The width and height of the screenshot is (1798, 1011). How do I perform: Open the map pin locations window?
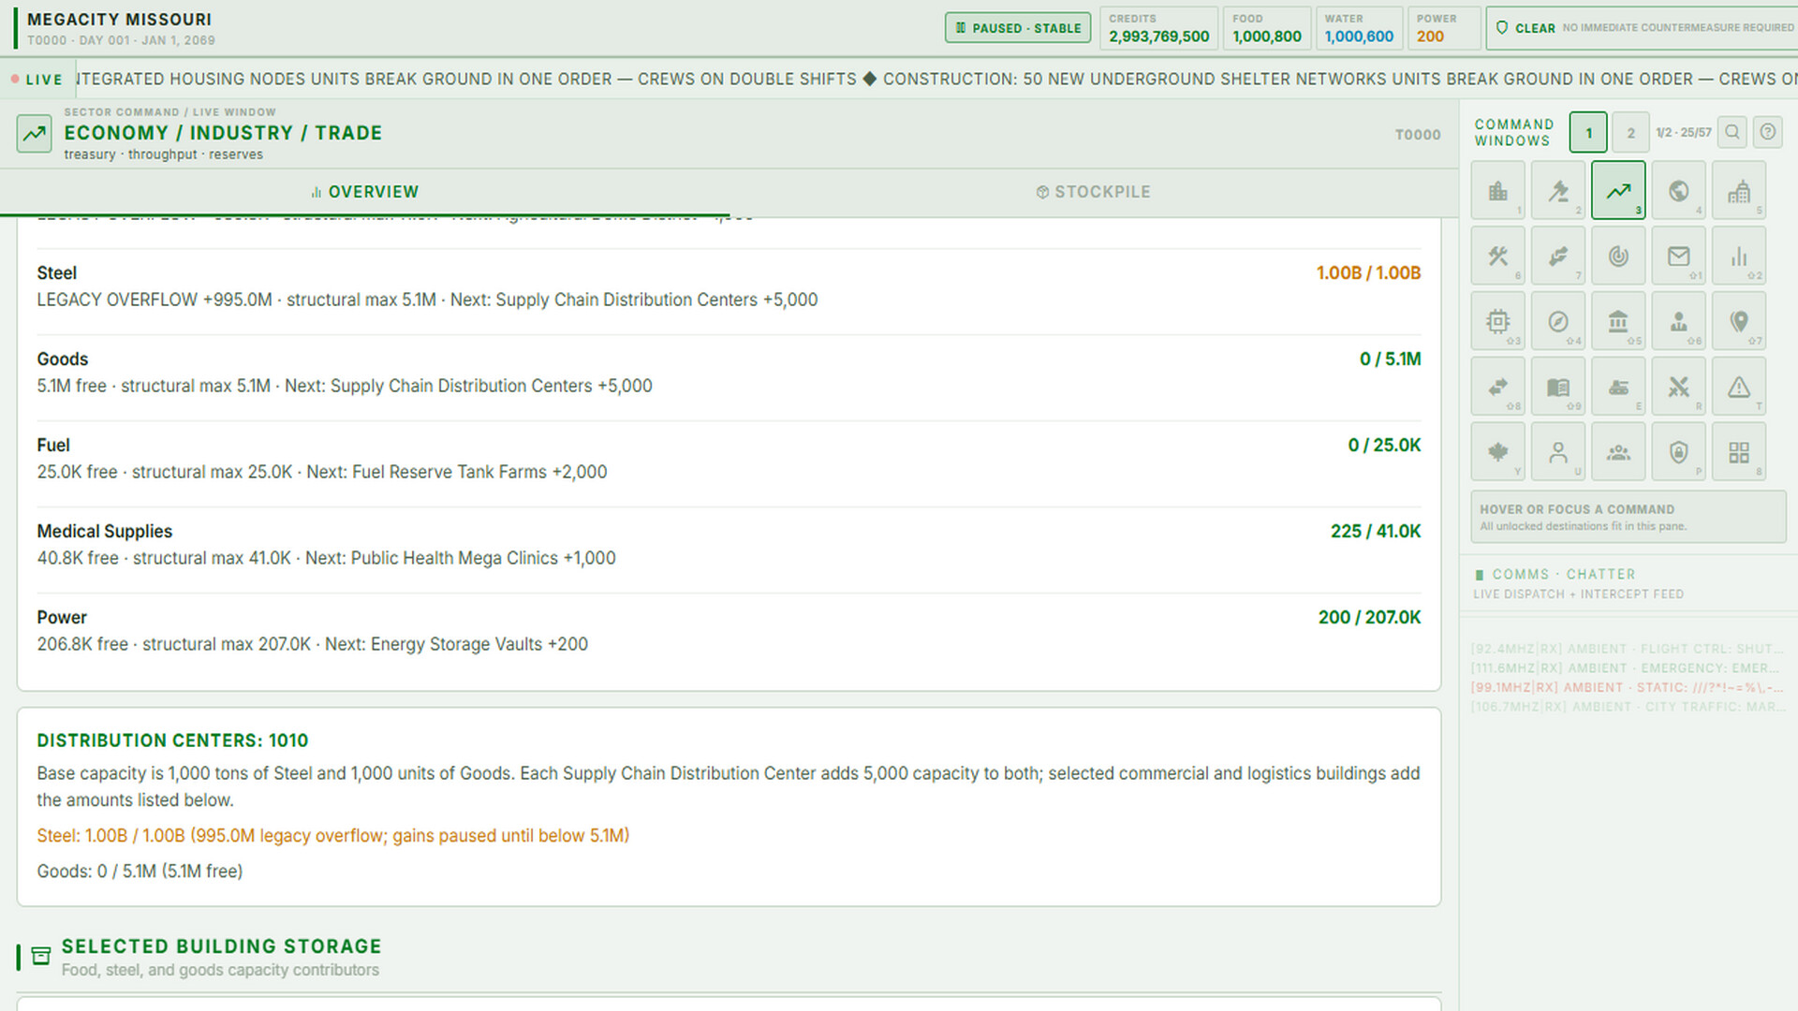(x=1738, y=321)
